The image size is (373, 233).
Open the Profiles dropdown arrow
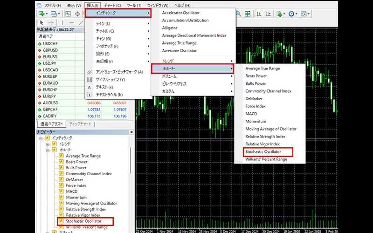[x=59, y=14]
